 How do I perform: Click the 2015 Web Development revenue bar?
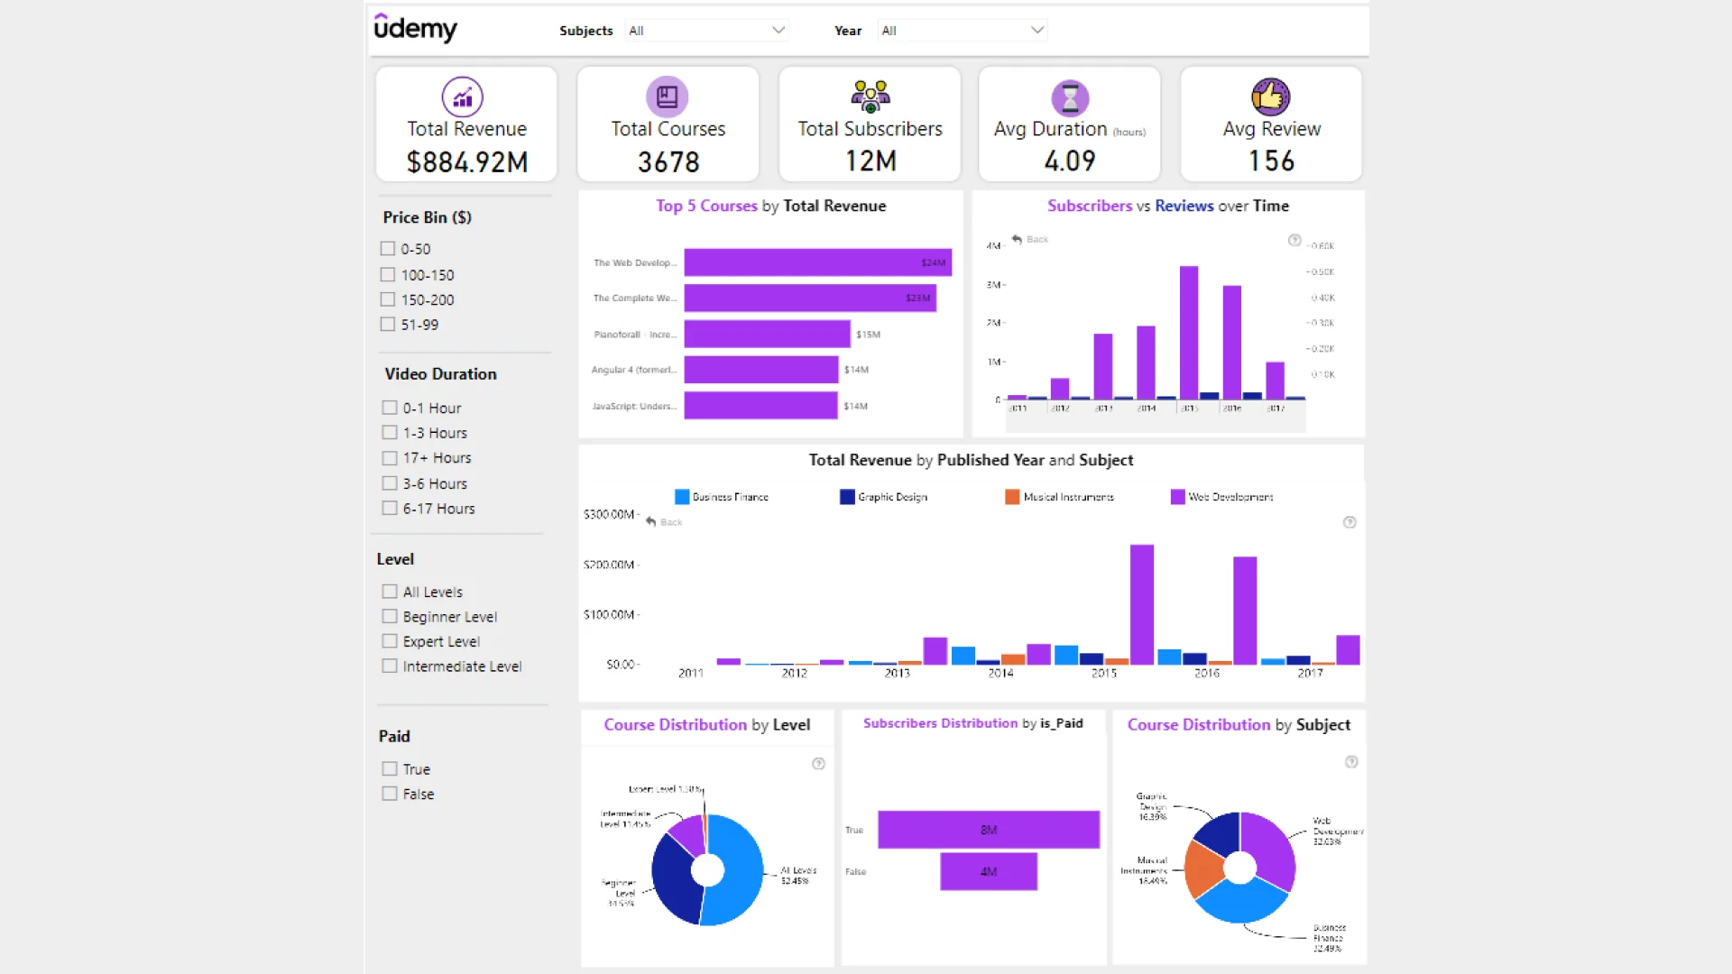pyautogui.click(x=1142, y=604)
